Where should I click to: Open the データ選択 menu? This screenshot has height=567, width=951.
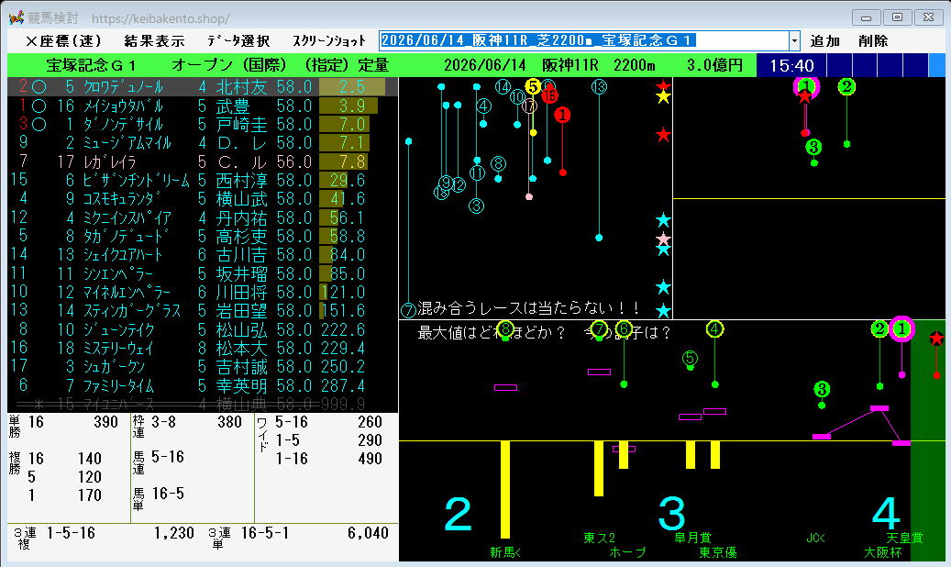(238, 41)
